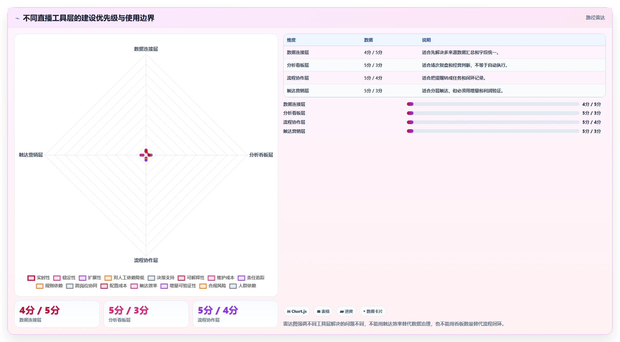Hide the 对人工依赖降低 legend series
620x342 pixels.
pos(124,278)
